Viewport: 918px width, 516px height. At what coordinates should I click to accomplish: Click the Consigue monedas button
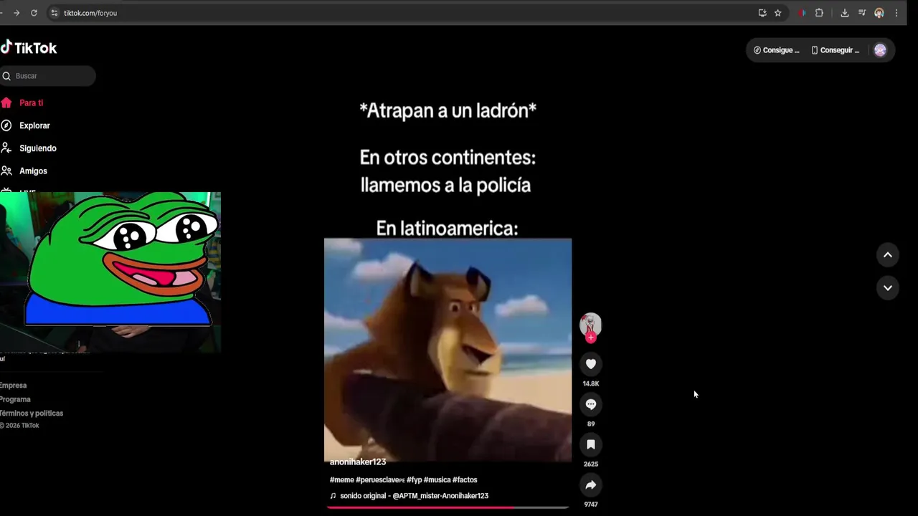point(776,50)
